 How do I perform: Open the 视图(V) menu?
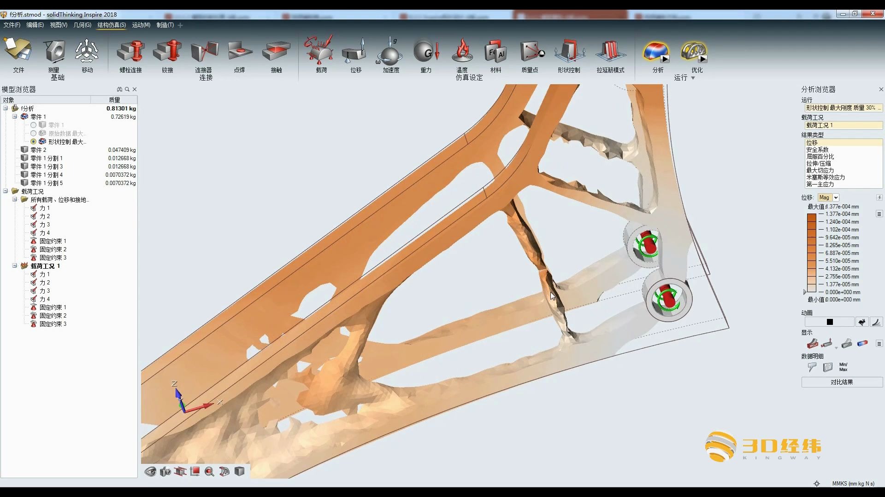coord(59,25)
